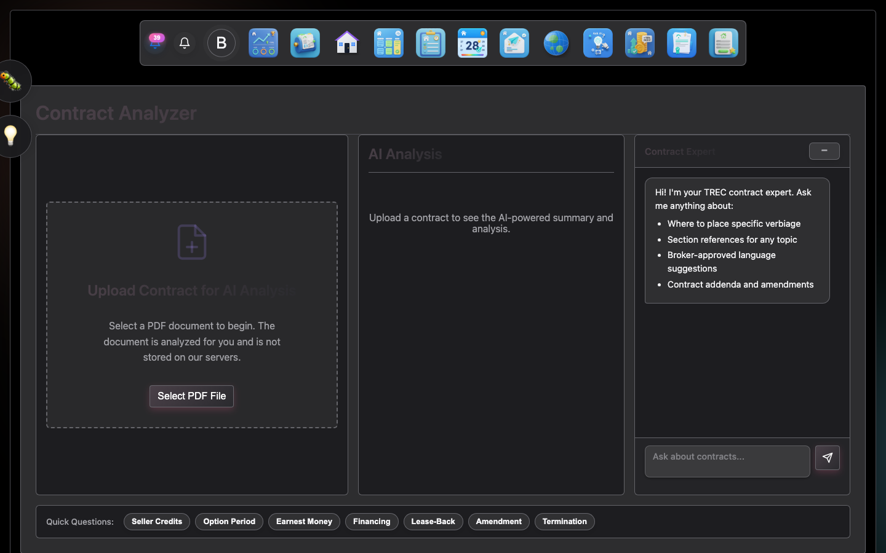Click the globe icon in the toolbar
This screenshot has width=886, height=553.
tap(556, 43)
